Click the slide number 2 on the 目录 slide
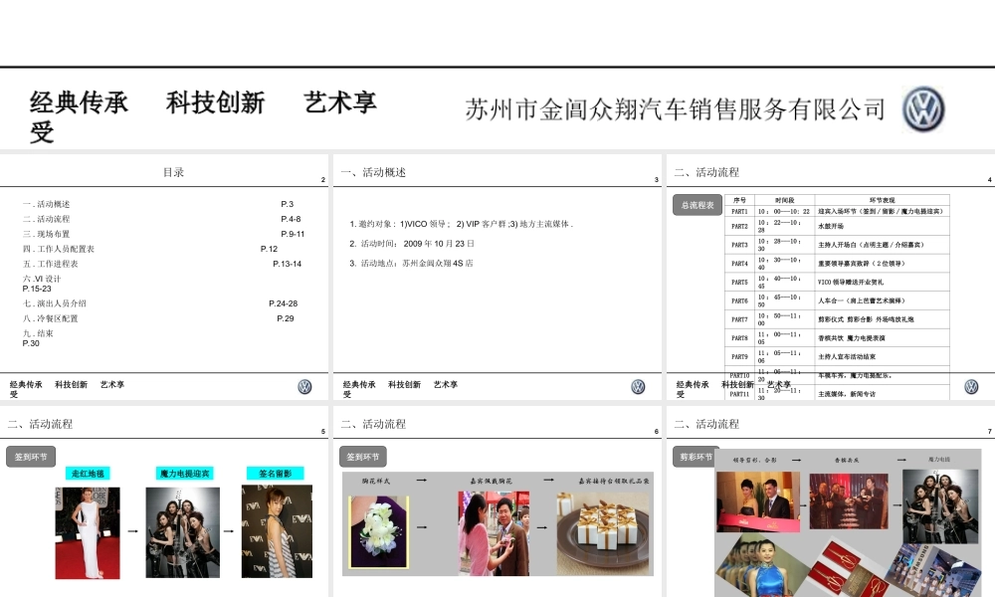The image size is (995, 597). [x=323, y=180]
